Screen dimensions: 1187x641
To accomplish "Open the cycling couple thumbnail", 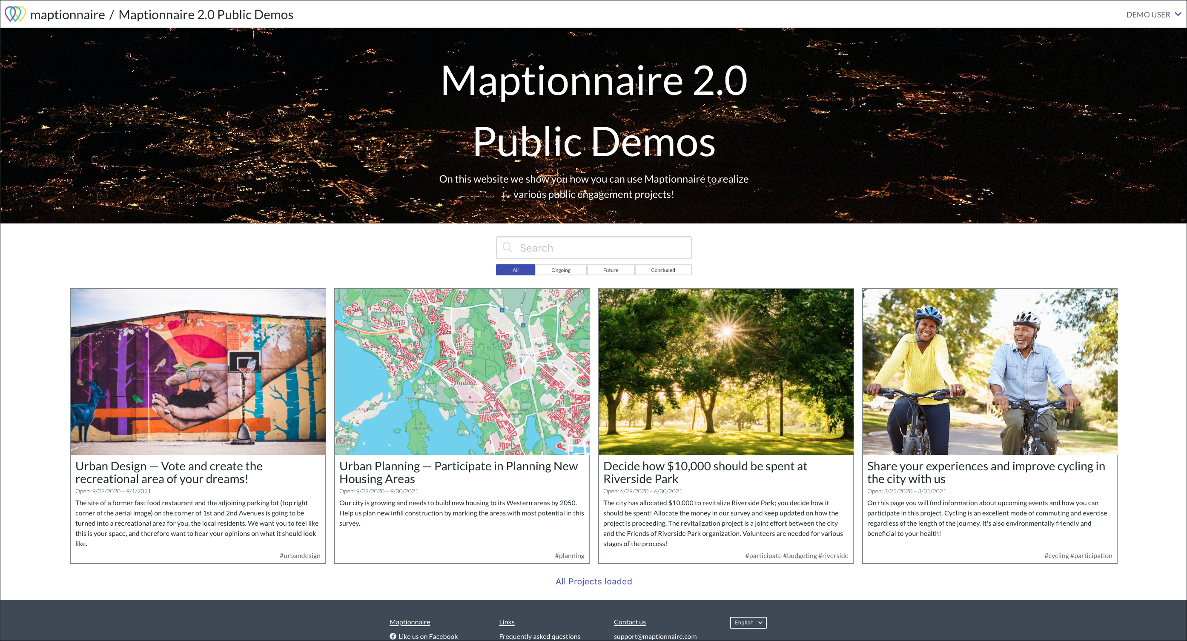I will (990, 372).
